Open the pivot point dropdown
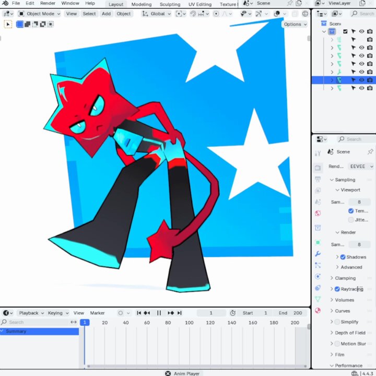 tap(181, 14)
